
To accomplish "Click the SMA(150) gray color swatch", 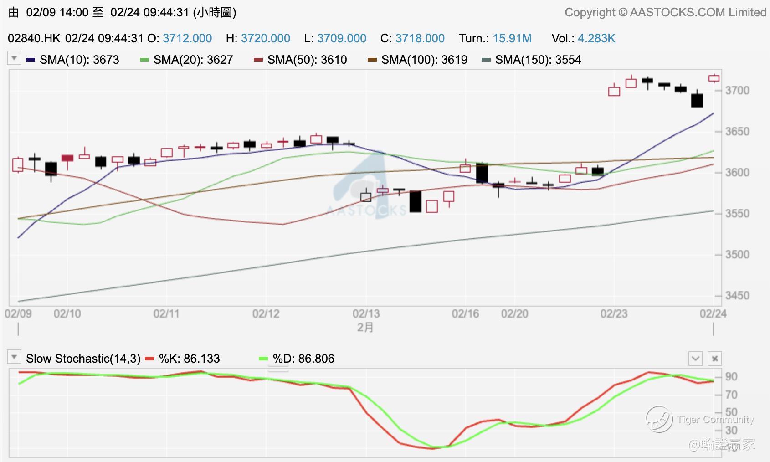I will 486,60.
